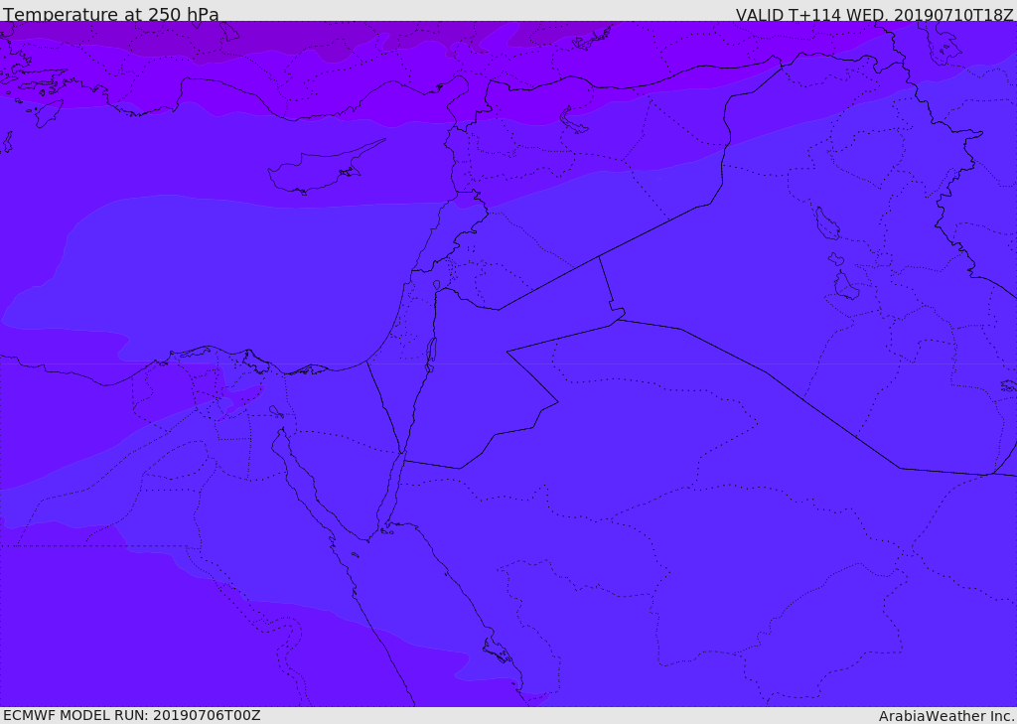Image resolution: width=1017 pixels, height=724 pixels.
Task: Click the Gulf of Aqaba tip
Action: pos(402,457)
